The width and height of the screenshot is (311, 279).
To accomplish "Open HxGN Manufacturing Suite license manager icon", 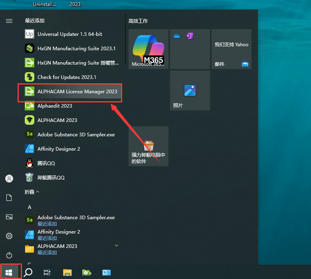I will (30, 63).
